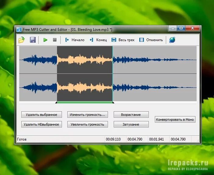Open an audio file with the folder icon

(21, 40)
